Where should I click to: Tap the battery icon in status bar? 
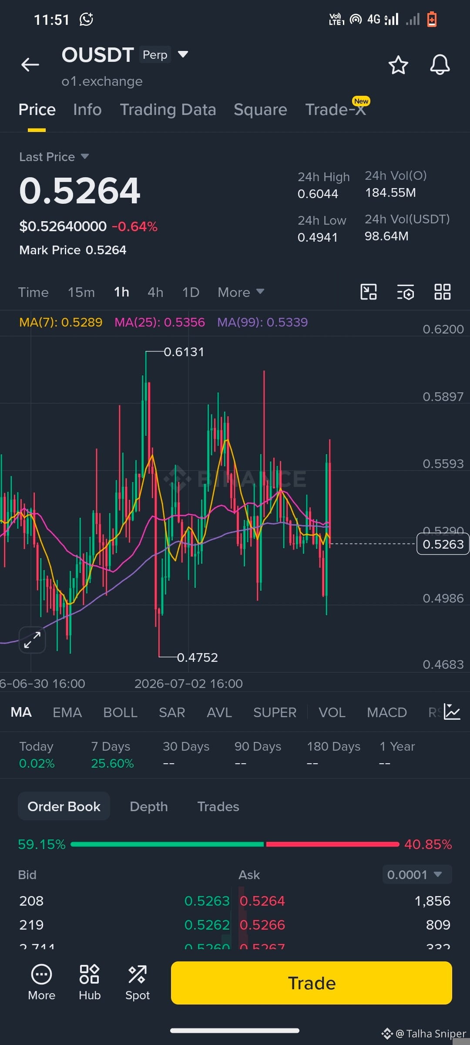(432, 19)
